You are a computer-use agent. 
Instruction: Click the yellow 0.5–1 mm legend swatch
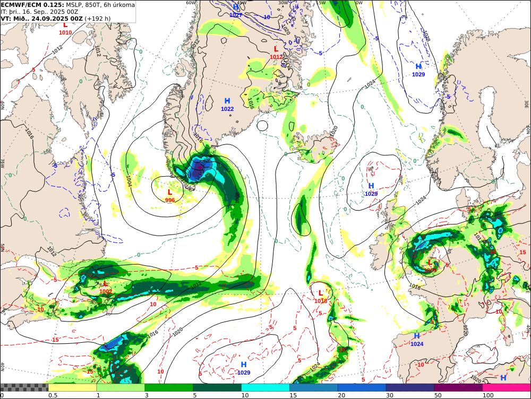click(x=72, y=387)
